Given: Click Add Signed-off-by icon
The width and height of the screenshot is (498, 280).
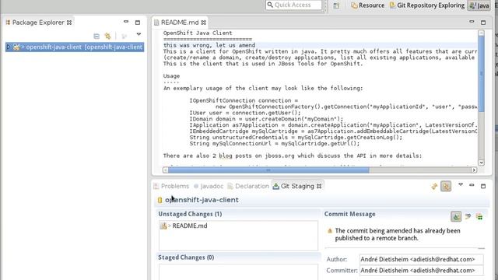Looking at the screenshot, I should point(468,217).
